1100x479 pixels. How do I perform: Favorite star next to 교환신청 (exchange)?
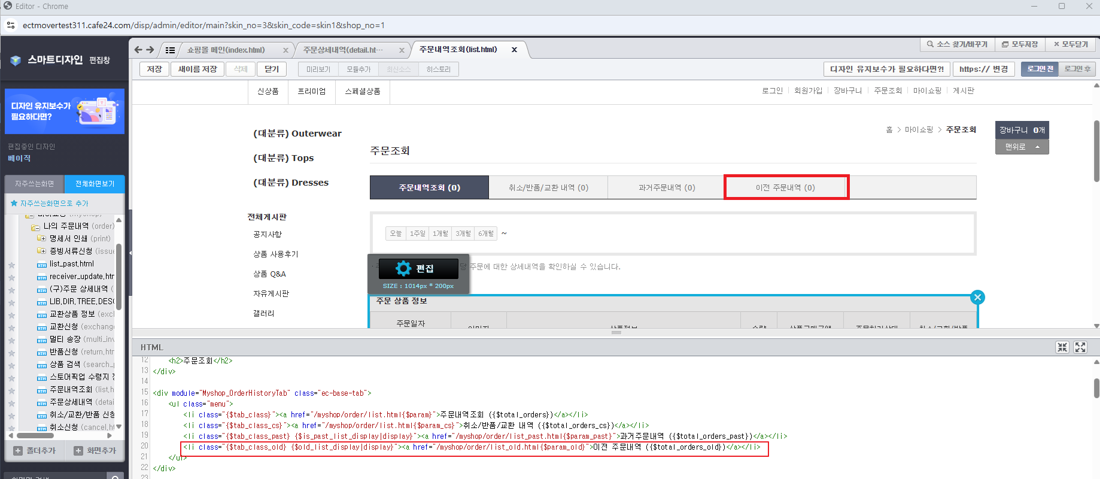pyautogui.click(x=11, y=328)
